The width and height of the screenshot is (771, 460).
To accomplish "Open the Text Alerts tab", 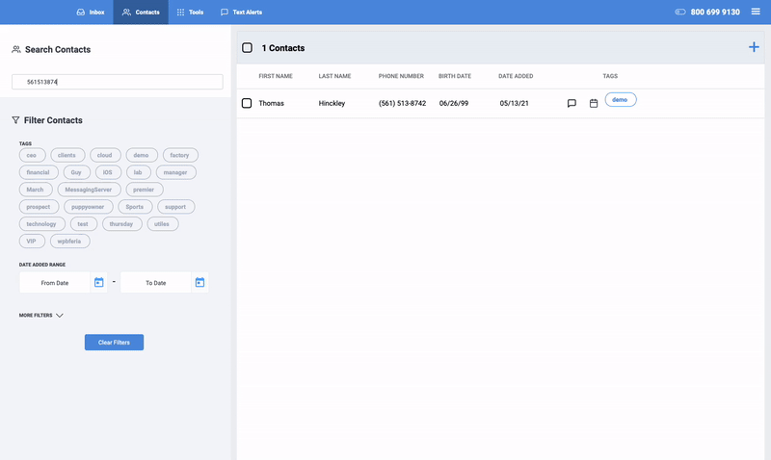I will pos(241,12).
